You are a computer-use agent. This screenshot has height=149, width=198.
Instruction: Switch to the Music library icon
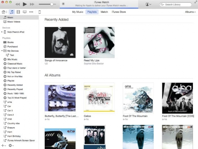point(12,12)
